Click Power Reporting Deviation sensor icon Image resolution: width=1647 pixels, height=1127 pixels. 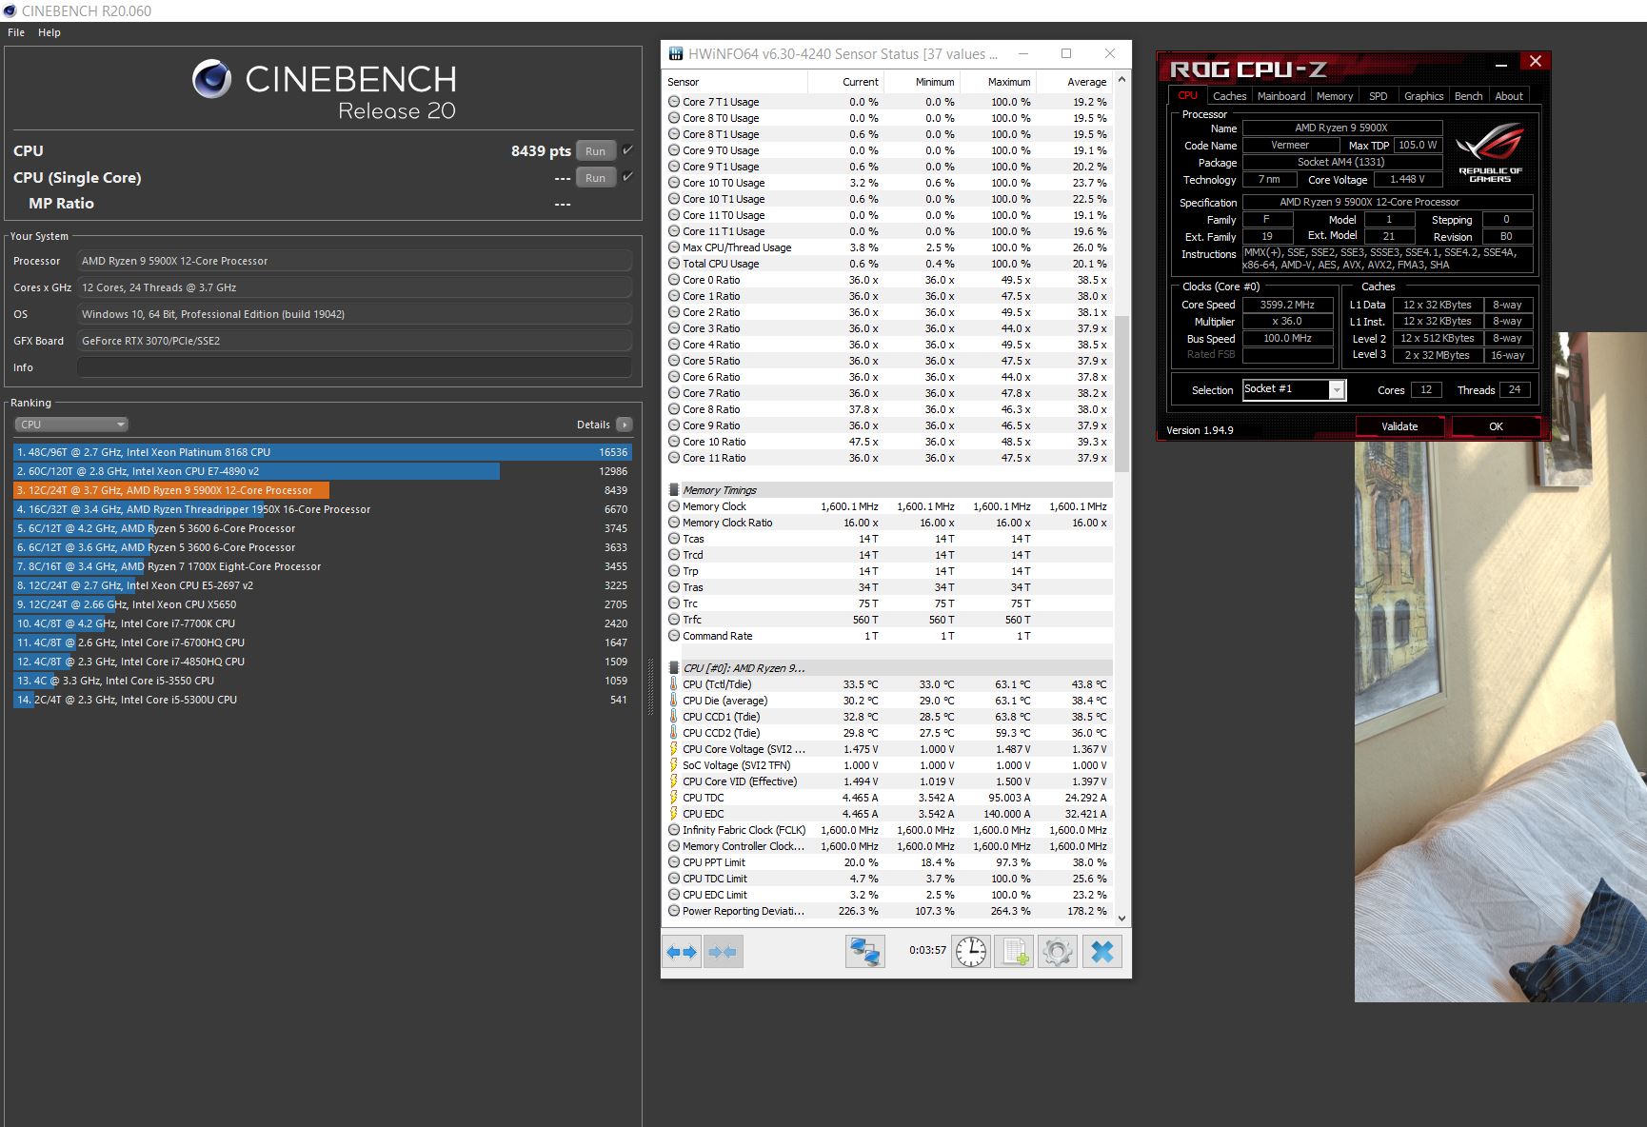[x=674, y=911]
